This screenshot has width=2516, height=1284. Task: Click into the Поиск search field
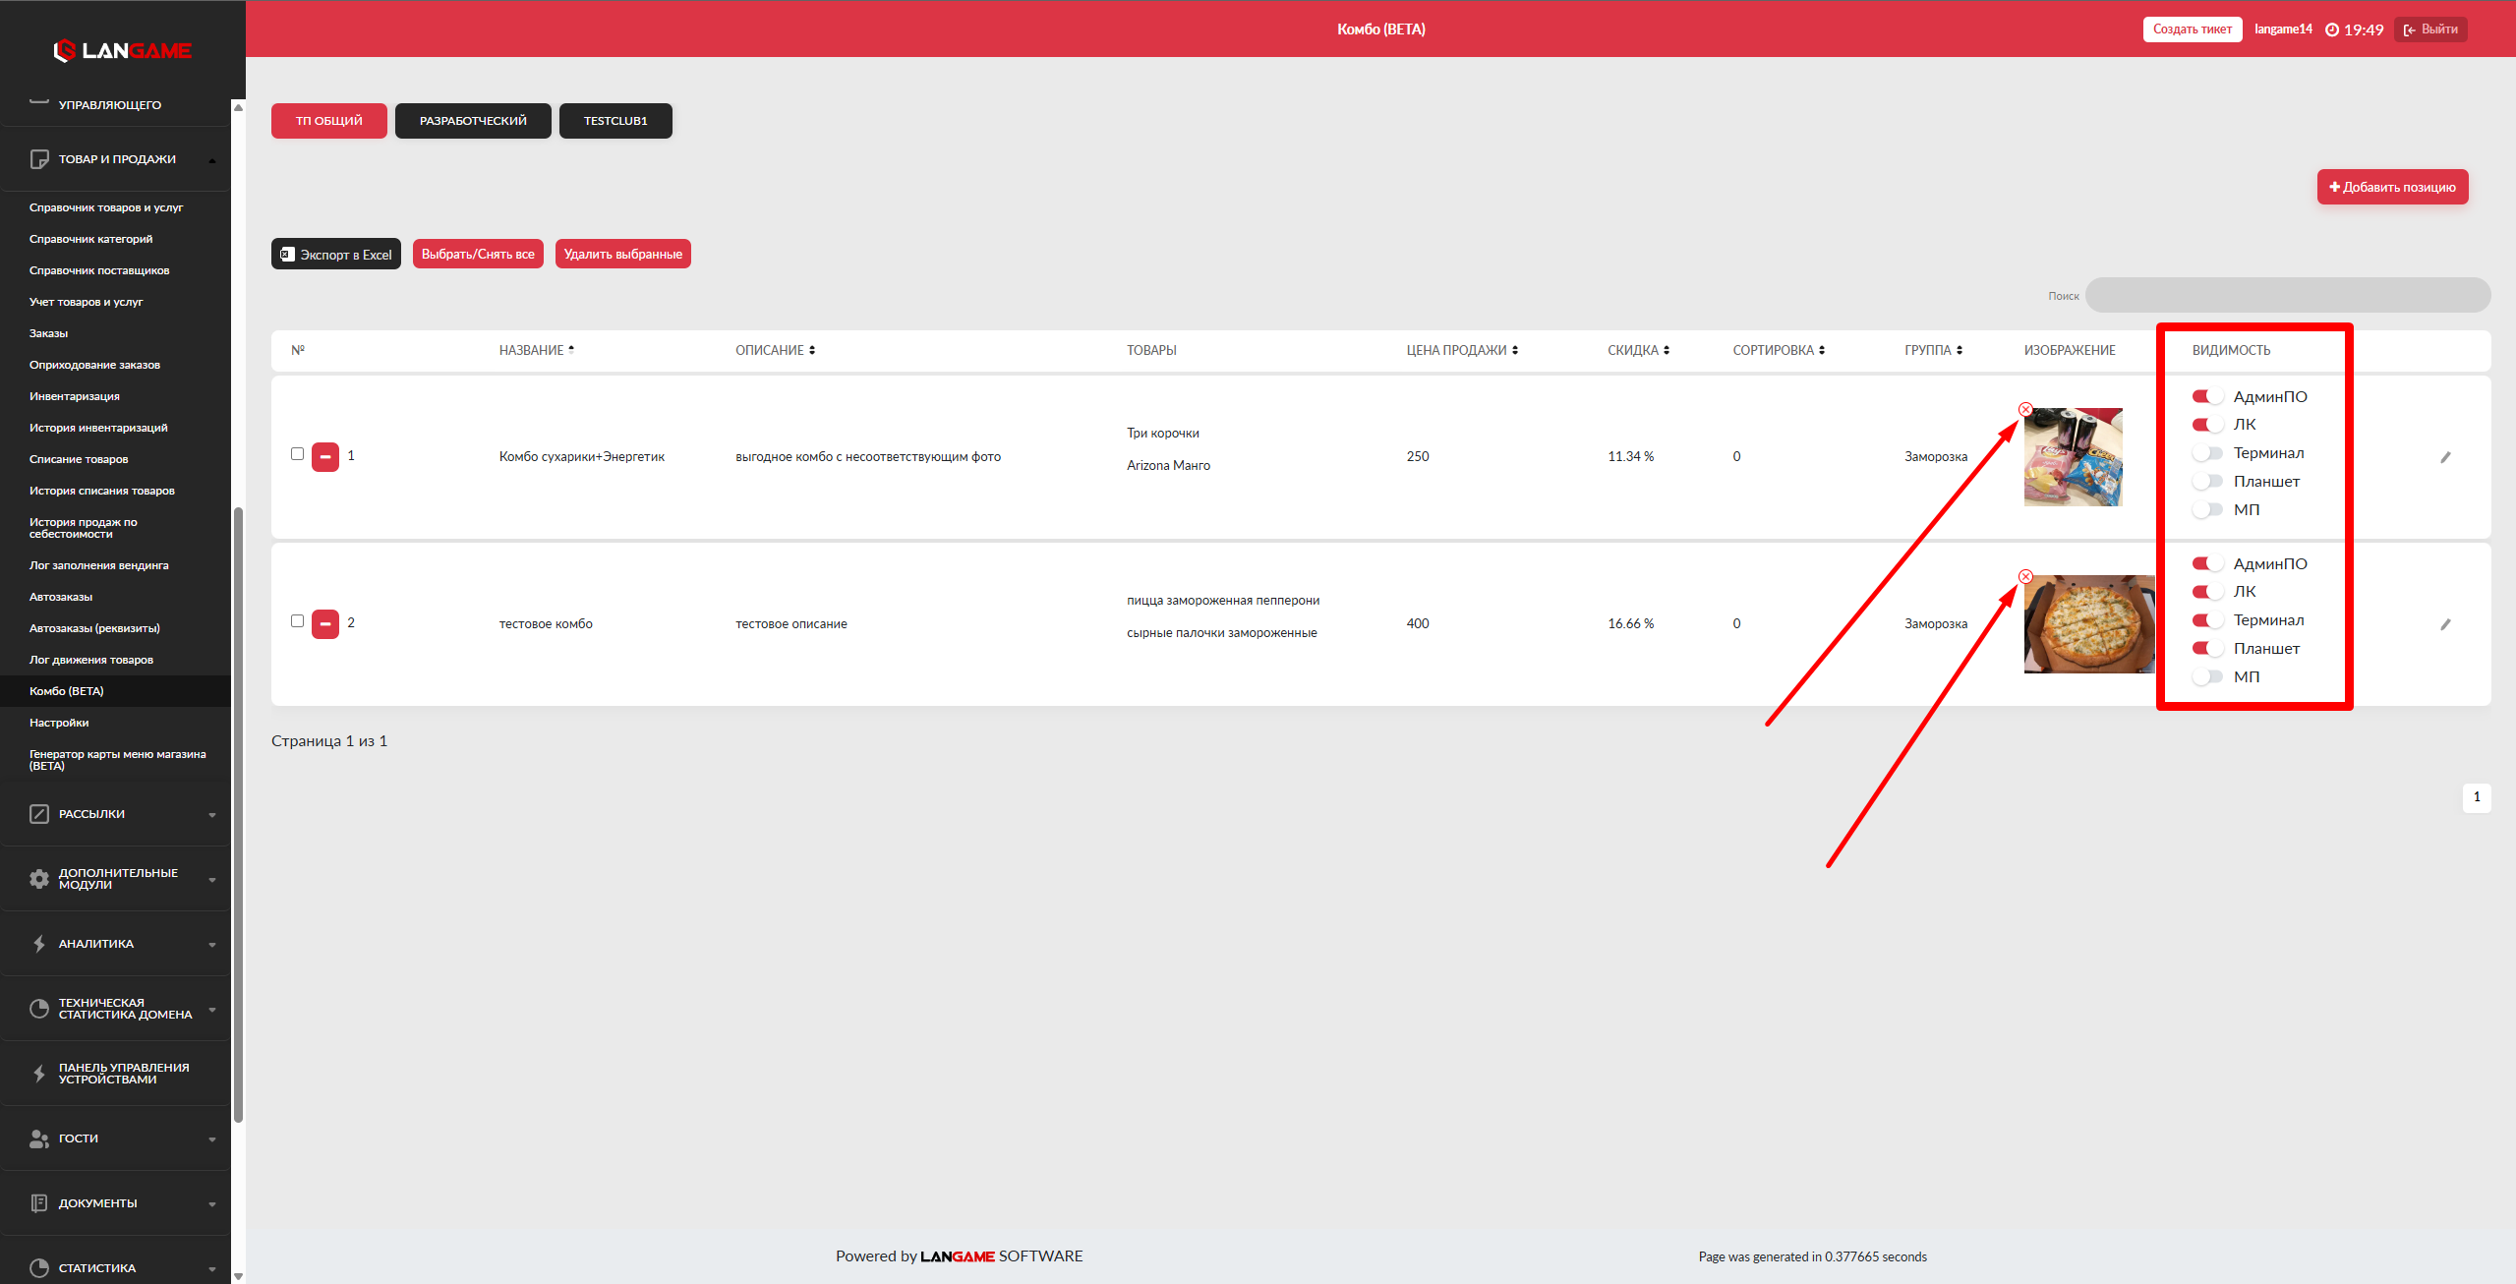2287,295
